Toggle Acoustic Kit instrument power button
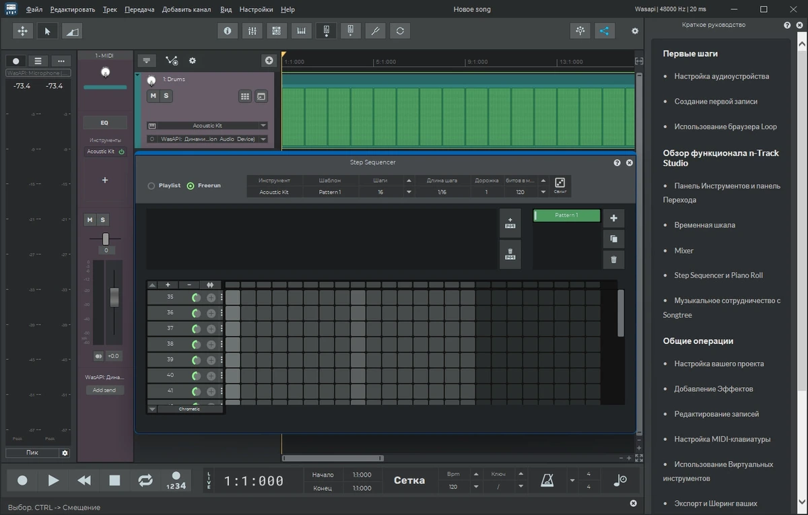Image resolution: width=808 pixels, height=515 pixels. pyautogui.click(x=122, y=151)
